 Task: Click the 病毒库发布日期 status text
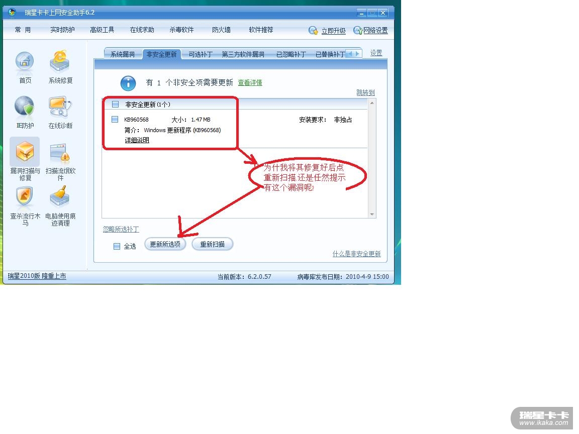343,277
